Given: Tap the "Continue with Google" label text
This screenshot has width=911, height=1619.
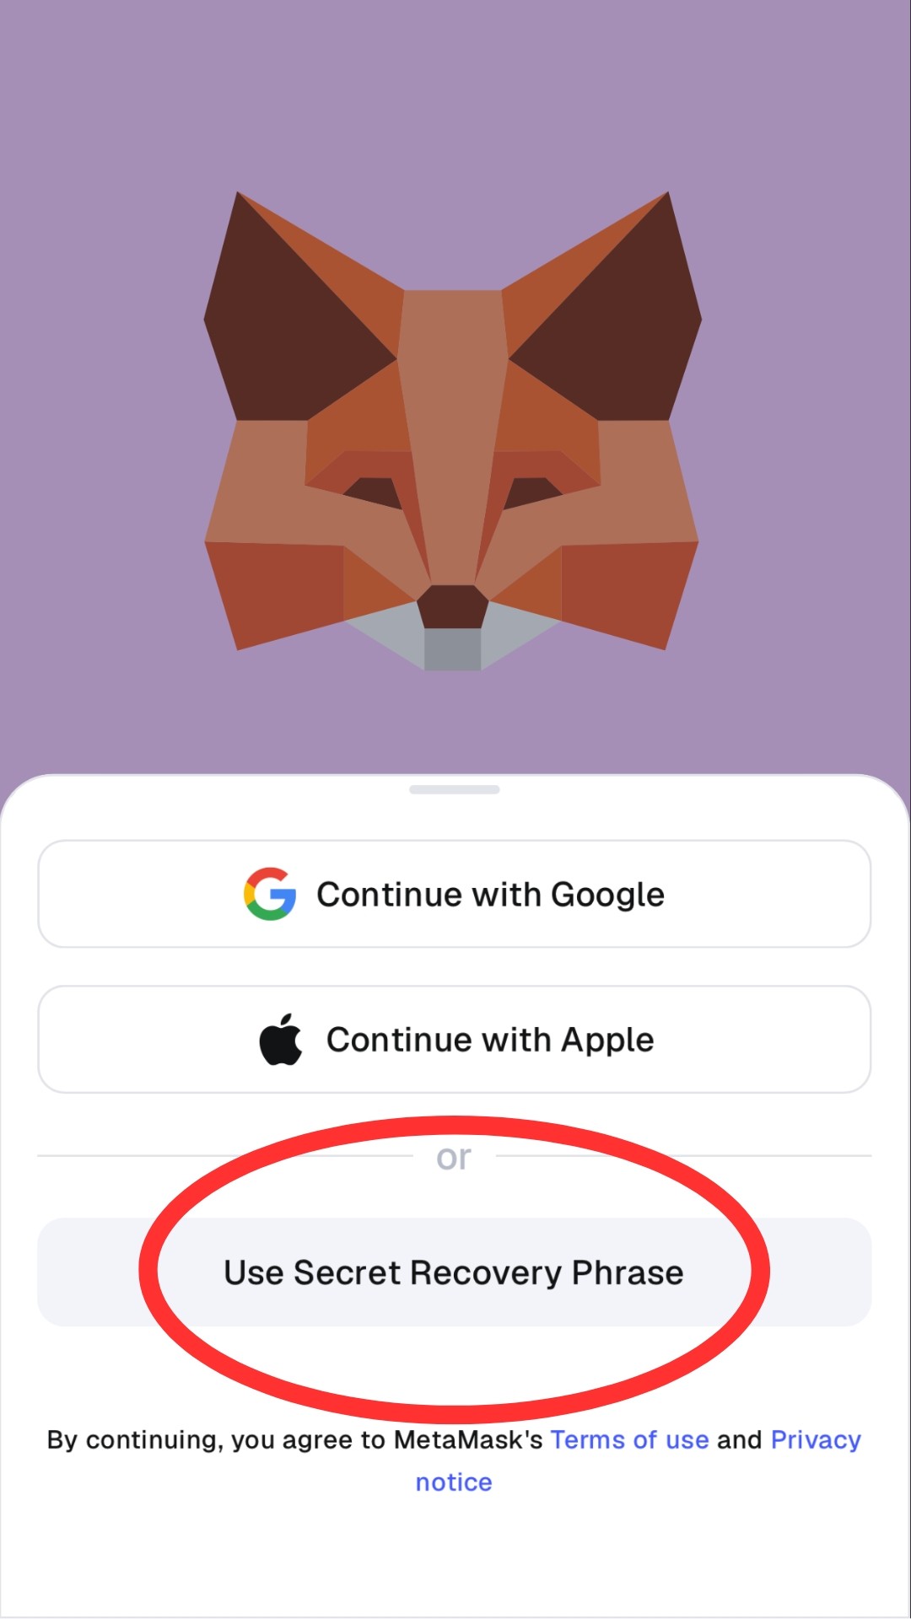Looking at the screenshot, I should [490, 895].
